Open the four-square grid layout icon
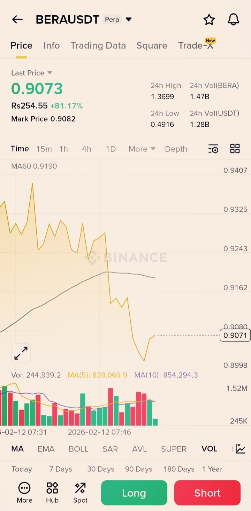The width and height of the screenshot is (251, 511). (x=235, y=149)
